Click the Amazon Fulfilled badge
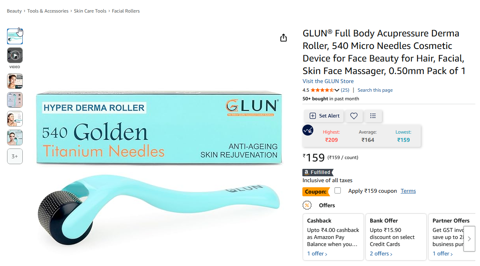Screen dimensions: 480x266 318,172
